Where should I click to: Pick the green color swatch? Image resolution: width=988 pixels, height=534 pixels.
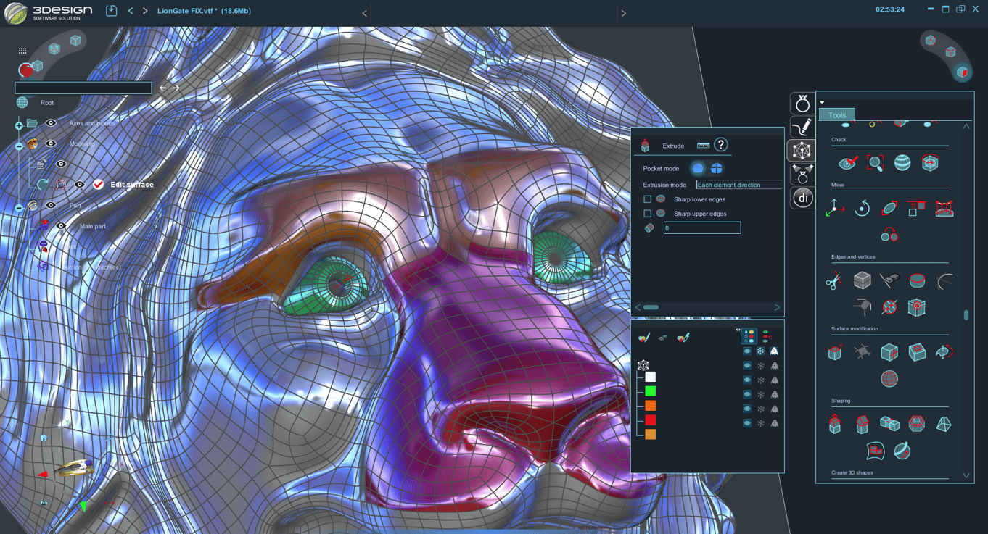pos(650,391)
